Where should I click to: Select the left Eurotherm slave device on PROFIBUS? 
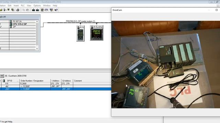tap(80, 33)
